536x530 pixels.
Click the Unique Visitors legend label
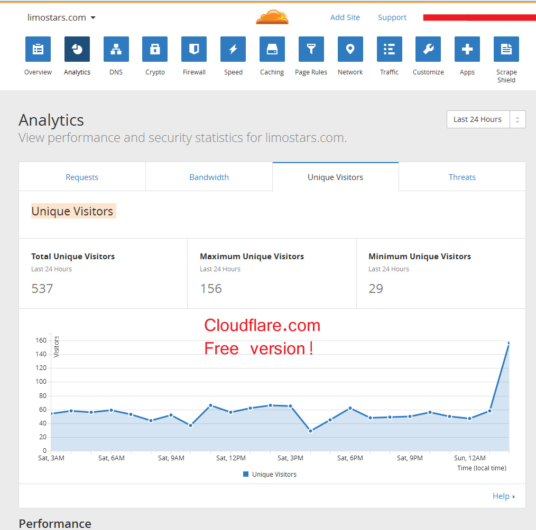click(x=274, y=475)
